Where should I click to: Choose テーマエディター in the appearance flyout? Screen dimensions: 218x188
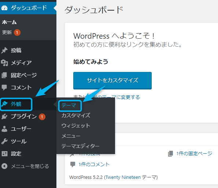coord(80,146)
